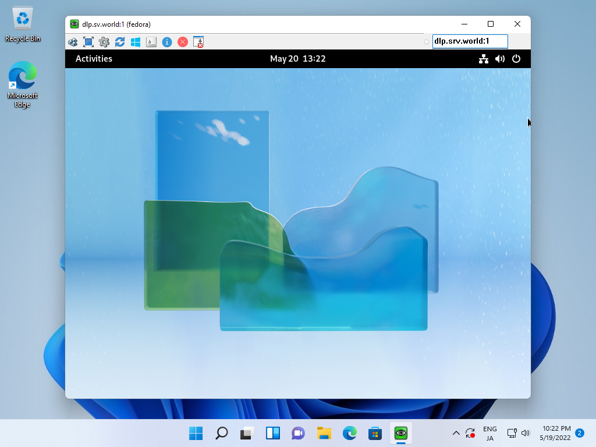
Task: Refresh the remote screen
Action: tap(120, 42)
